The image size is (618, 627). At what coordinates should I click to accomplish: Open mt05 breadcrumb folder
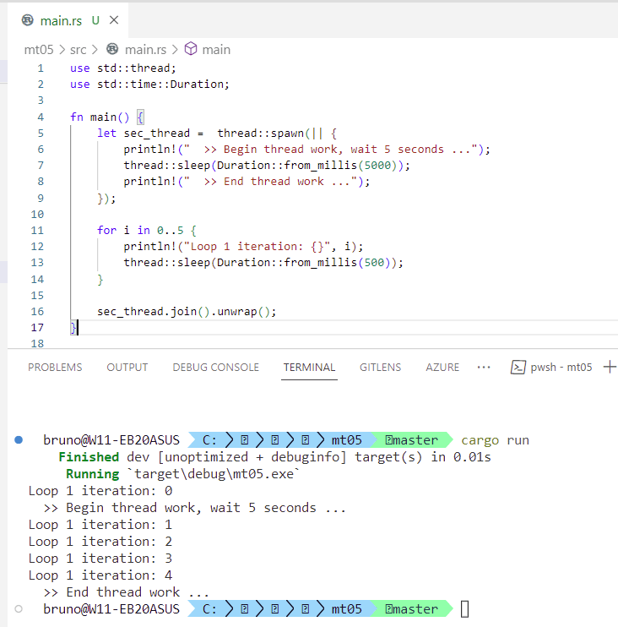pyautogui.click(x=38, y=50)
